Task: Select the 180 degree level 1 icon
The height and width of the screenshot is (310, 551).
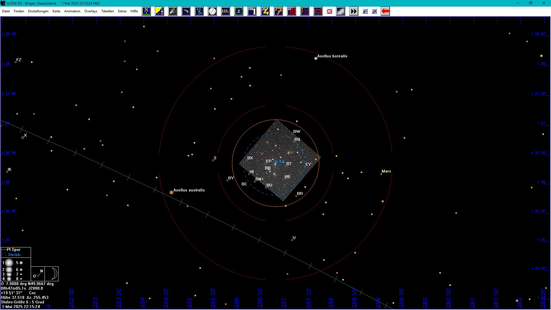Action: tap(252, 11)
